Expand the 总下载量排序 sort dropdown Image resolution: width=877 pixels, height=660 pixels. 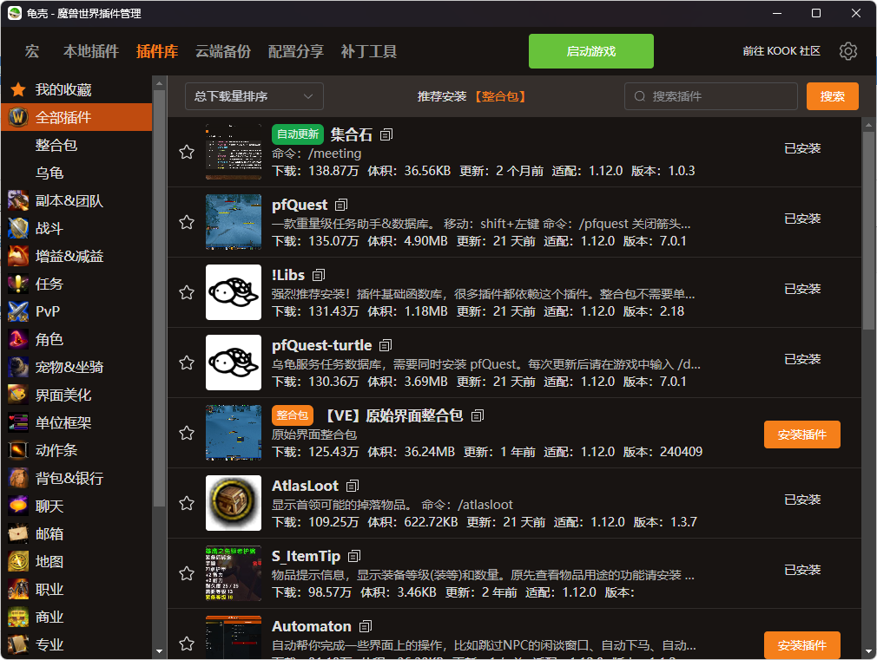[x=254, y=96]
